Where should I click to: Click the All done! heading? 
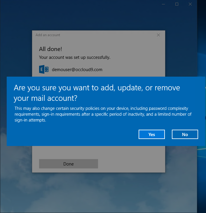click(x=50, y=49)
